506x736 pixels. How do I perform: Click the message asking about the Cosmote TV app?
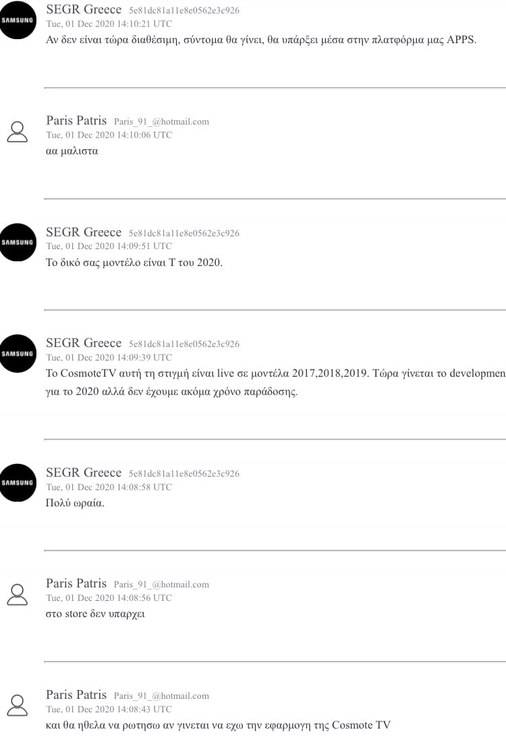coord(218,726)
